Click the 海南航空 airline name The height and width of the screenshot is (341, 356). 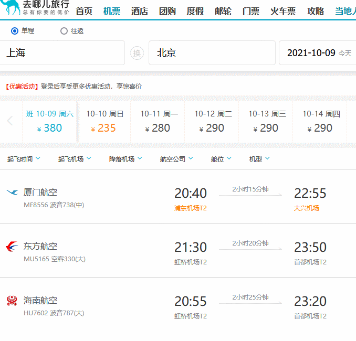tap(40, 301)
